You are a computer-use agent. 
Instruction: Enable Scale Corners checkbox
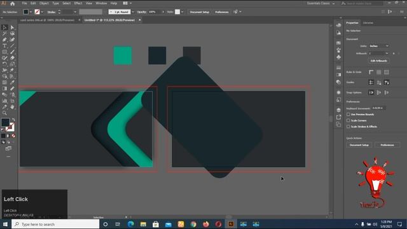[x=348, y=120]
